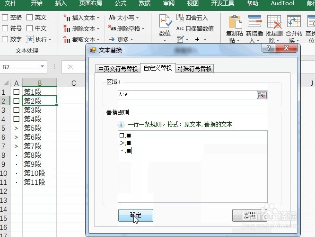This screenshot has width=315, height=237.
Task: Toggle the 数字 checkbox
Action: coord(5,39)
